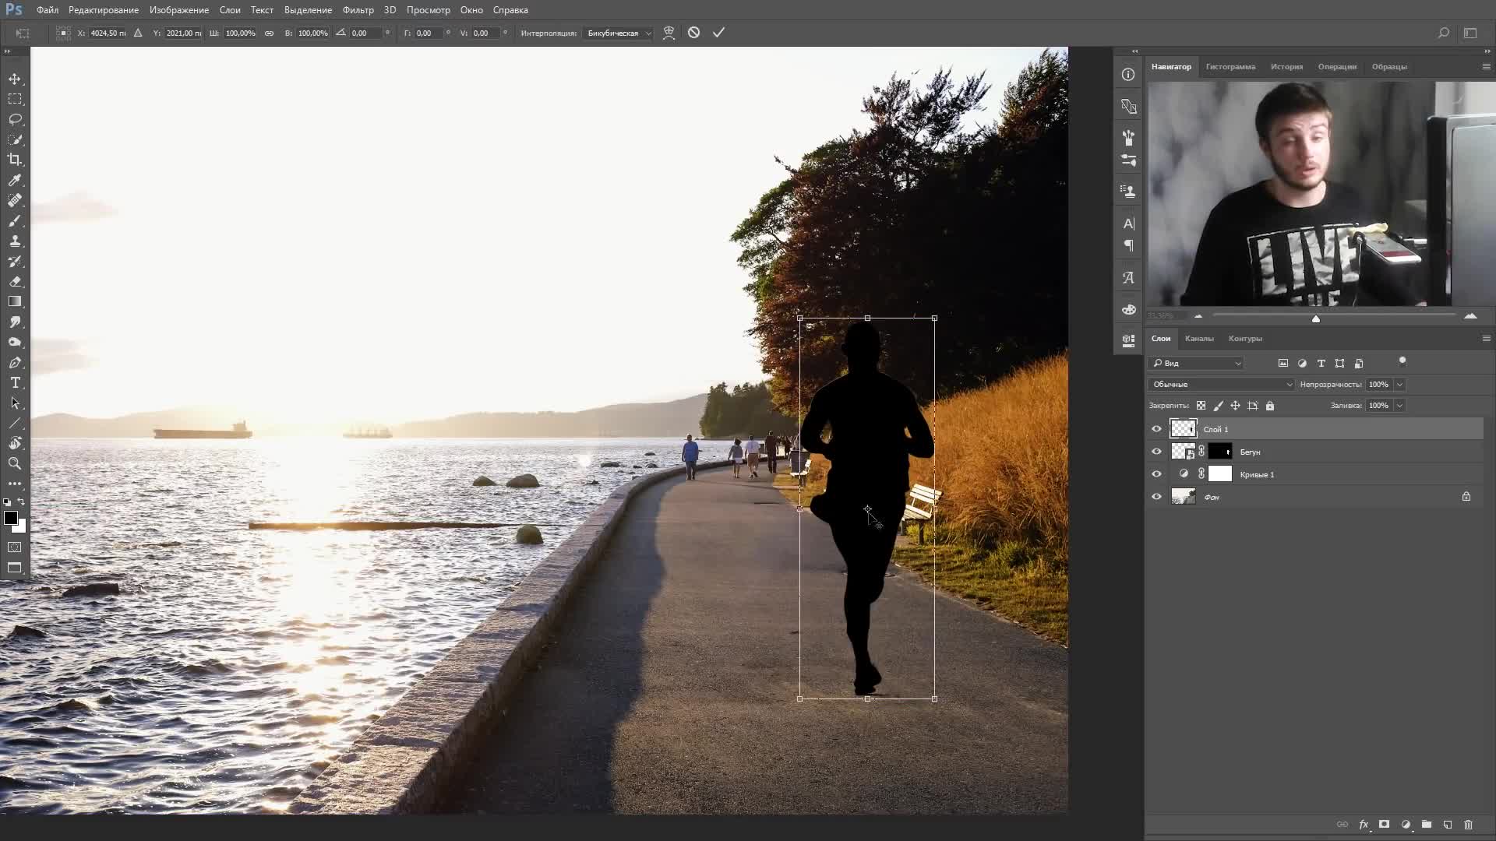Click the X position input field

tap(107, 33)
